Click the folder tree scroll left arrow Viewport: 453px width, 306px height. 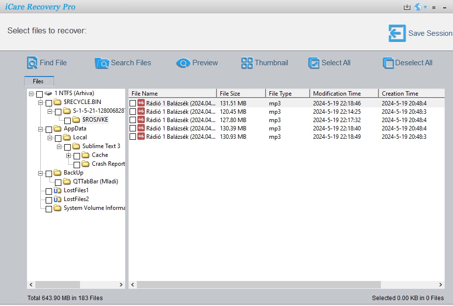[31, 284]
